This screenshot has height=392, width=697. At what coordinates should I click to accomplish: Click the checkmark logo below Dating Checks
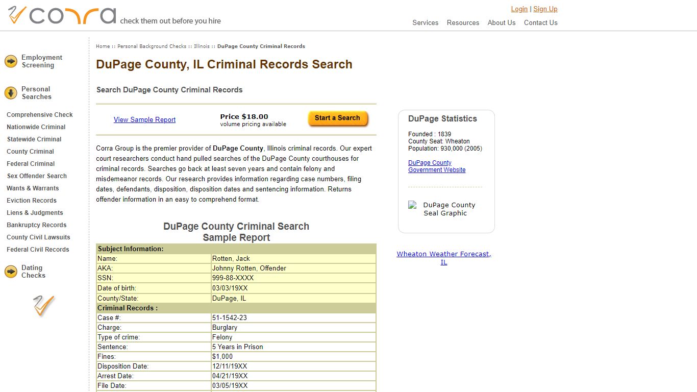44,305
